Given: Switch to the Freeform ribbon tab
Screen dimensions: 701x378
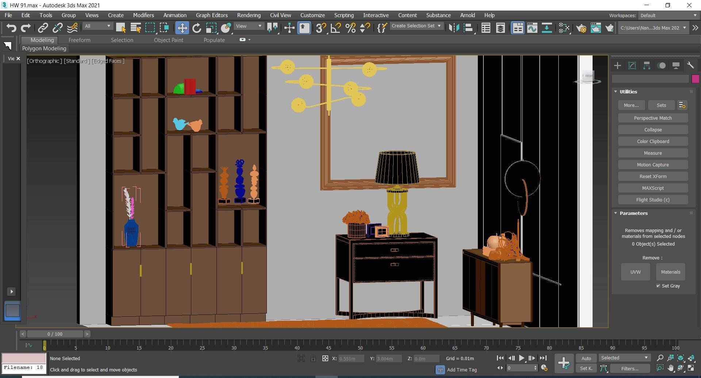Looking at the screenshot, I should pyautogui.click(x=80, y=40).
